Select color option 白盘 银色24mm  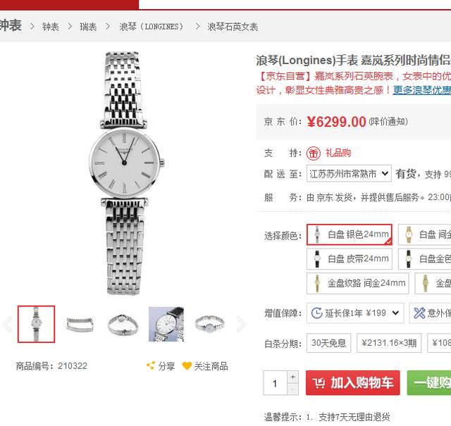pos(350,234)
